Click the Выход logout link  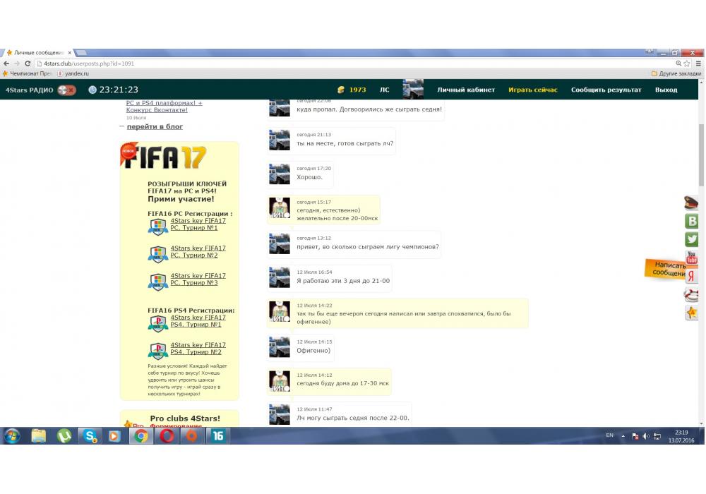pos(666,90)
